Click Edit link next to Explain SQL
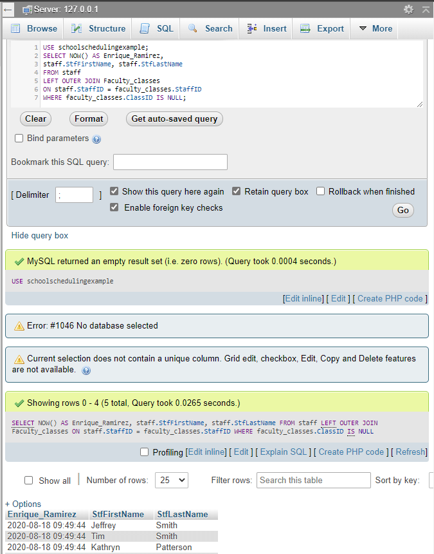Image resolution: width=434 pixels, height=554 pixels. 241,452
